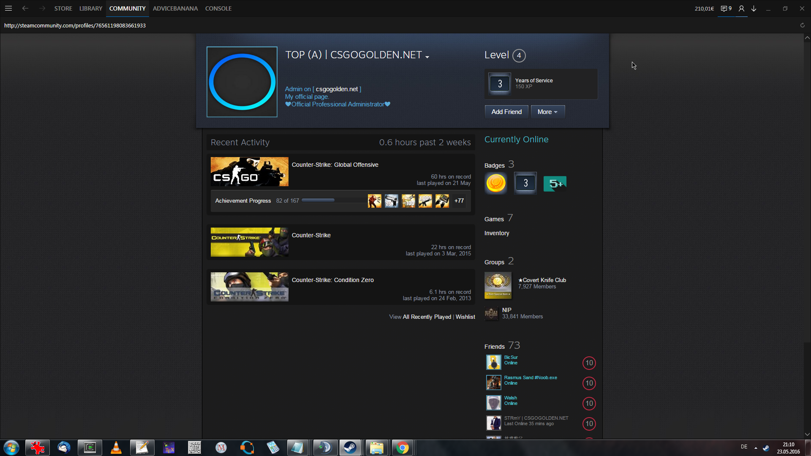Open the csgogolden.net link

[337, 89]
